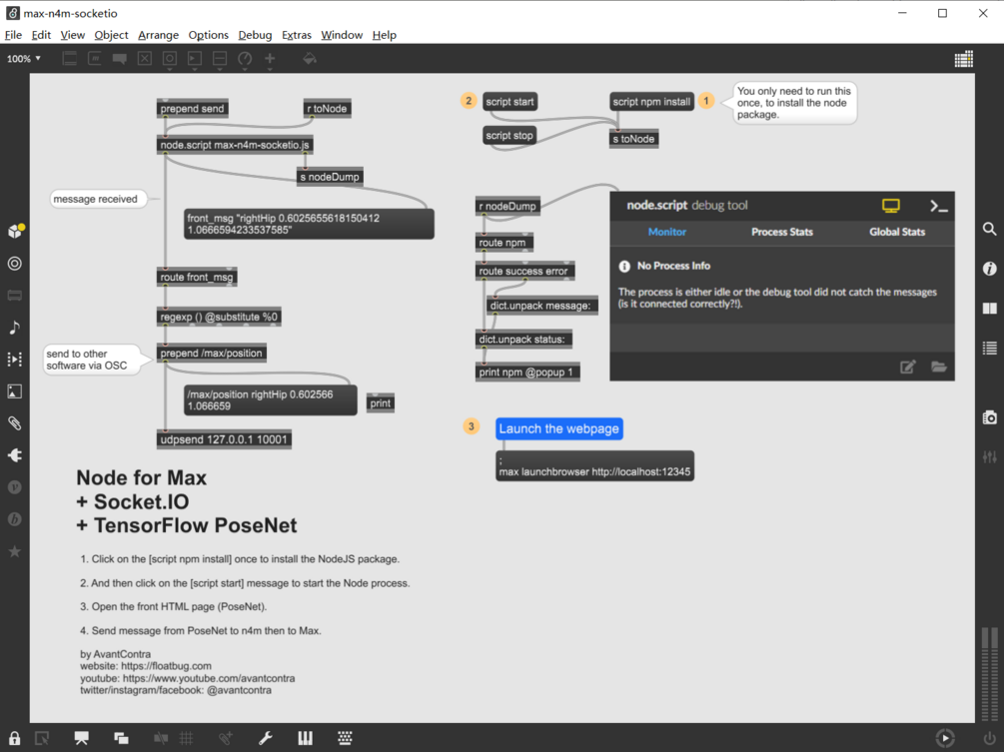Toggle the grid display in bottom toolbar
The image size is (1004, 752).
click(x=187, y=738)
